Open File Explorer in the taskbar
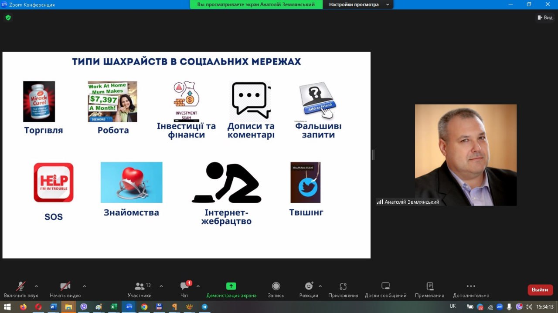This screenshot has width=558, height=313. point(68,306)
